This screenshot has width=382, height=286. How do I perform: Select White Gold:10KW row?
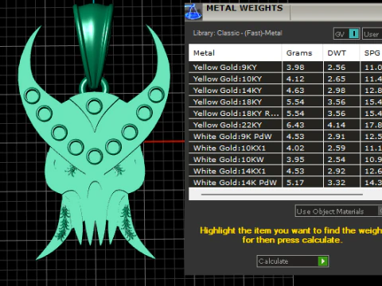point(286,160)
